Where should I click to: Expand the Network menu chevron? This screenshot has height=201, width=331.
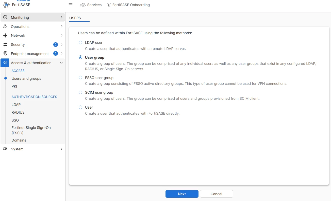[x=61, y=35]
